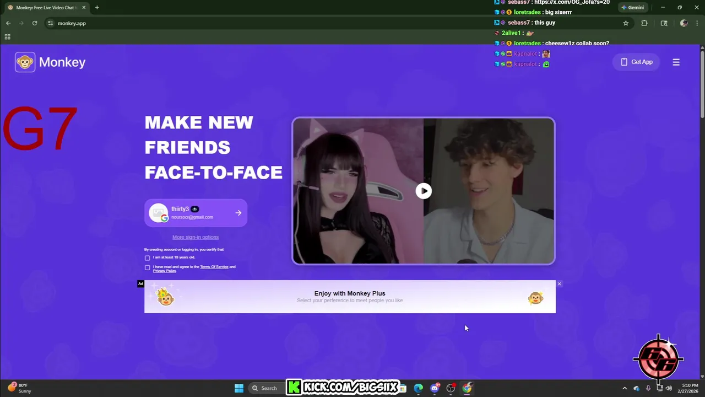Show hidden system tray icons
This screenshot has height=397, width=705.
625,388
